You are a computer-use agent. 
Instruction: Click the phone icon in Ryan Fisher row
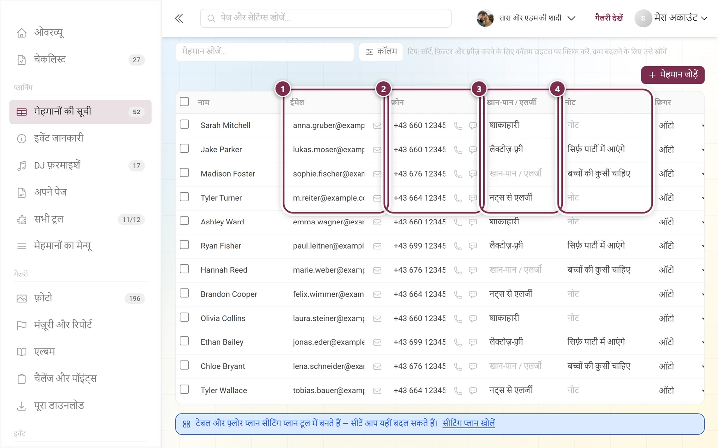[x=458, y=246]
